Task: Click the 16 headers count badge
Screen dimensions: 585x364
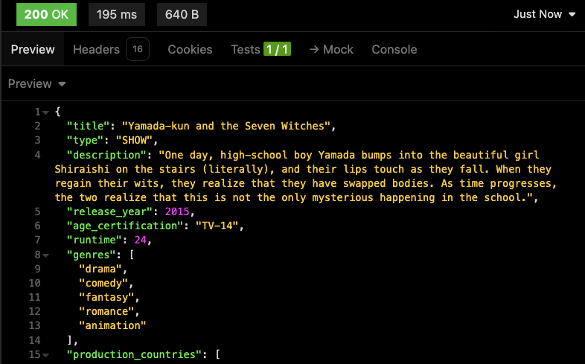Action: [138, 49]
